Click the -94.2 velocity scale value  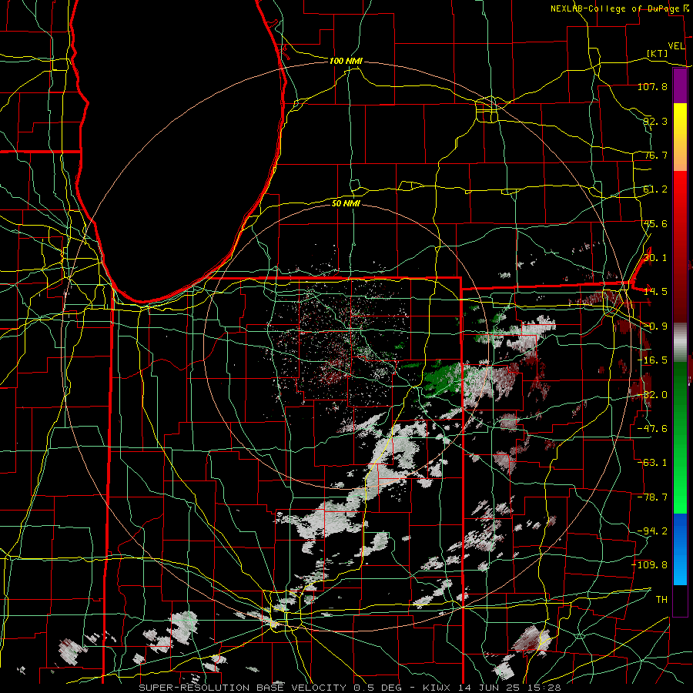point(652,531)
